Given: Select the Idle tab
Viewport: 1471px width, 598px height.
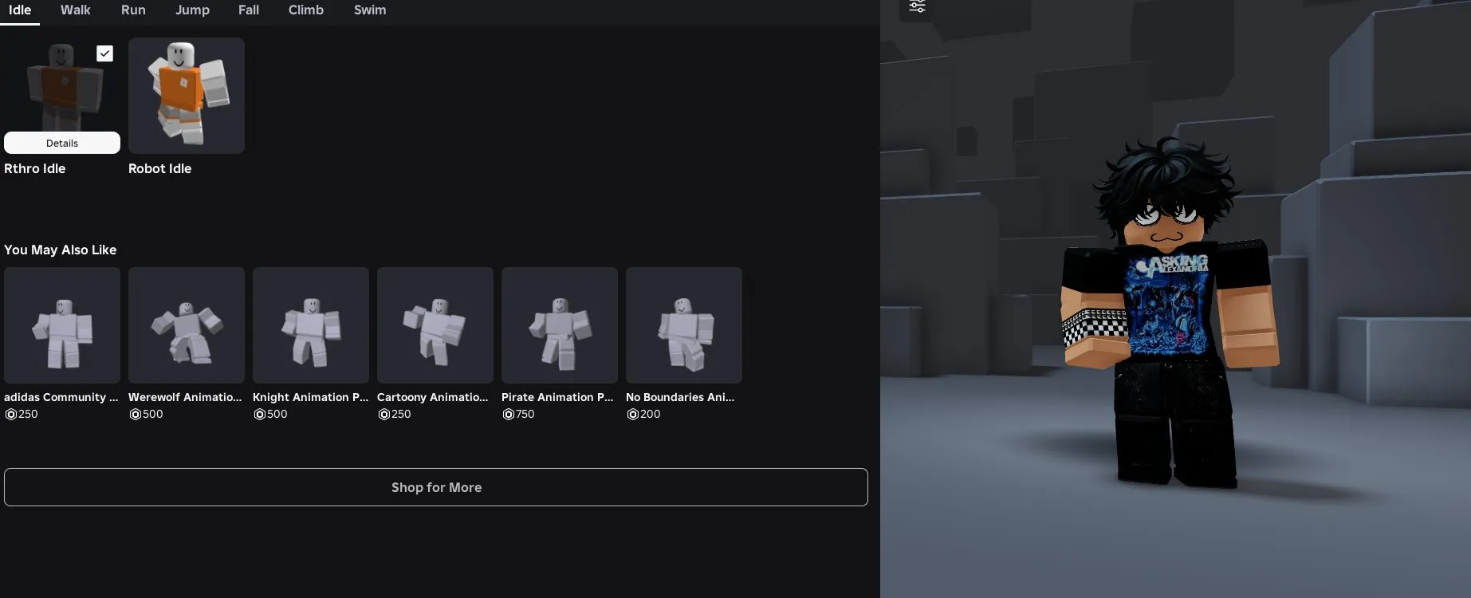Looking at the screenshot, I should [x=20, y=10].
